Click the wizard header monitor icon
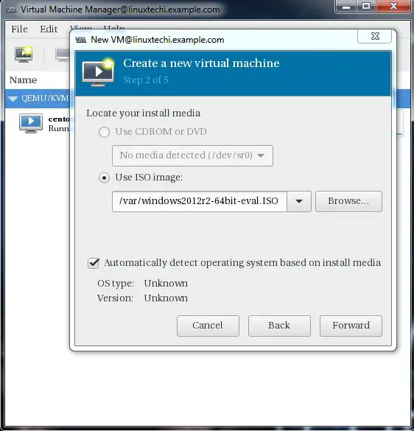Viewport: 414px width, 431px height. click(x=98, y=72)
